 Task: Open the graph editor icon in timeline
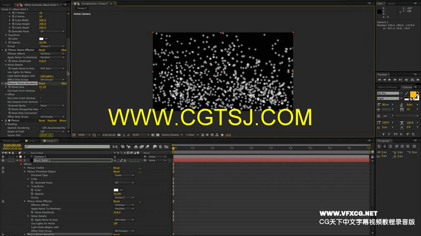click(x=166, y=147)
